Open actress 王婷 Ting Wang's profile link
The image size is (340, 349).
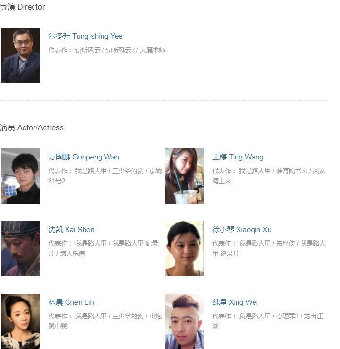click(x=238, y=157)
